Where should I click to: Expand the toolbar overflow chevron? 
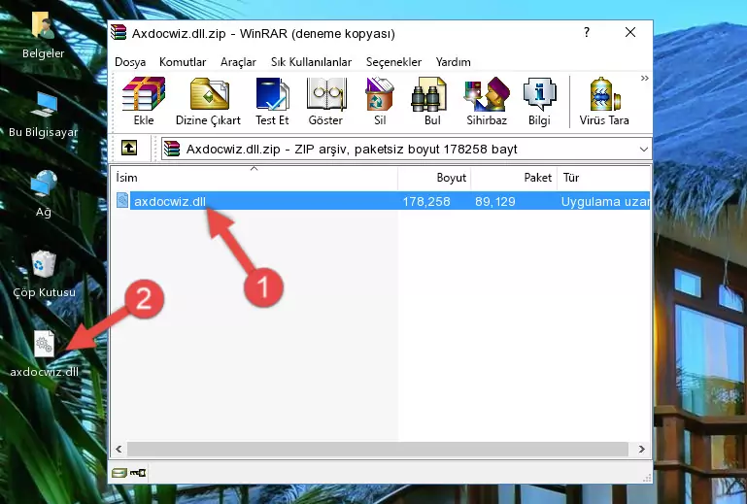645,79
